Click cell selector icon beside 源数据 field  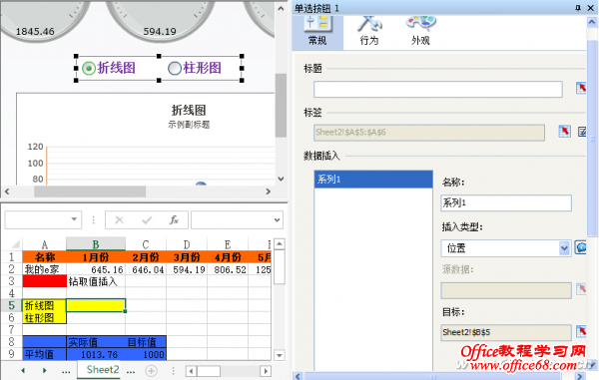tap(581, 289)
